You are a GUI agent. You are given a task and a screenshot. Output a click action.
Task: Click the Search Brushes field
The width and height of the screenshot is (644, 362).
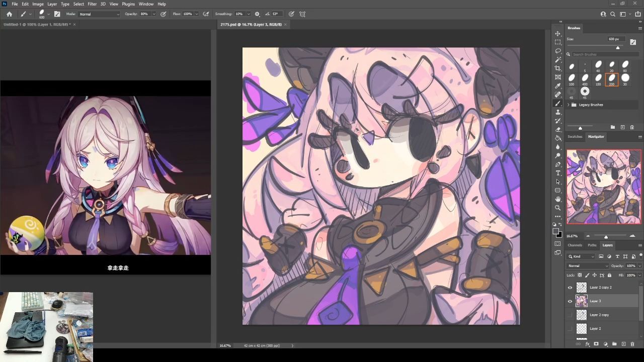coord(604,54)
